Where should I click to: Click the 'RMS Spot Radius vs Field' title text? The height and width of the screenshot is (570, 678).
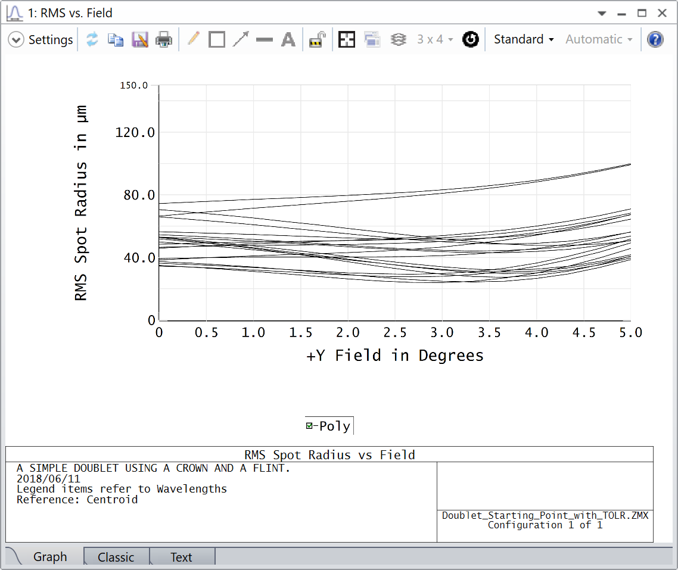(x=329, y=454)
